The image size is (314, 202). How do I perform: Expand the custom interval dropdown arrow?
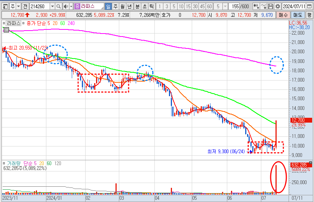(x=225, y=7)
